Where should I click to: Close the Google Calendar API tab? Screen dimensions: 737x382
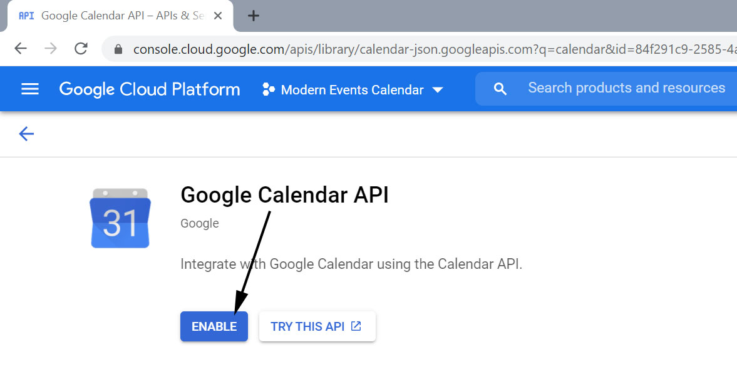click(x=218, y=16)
